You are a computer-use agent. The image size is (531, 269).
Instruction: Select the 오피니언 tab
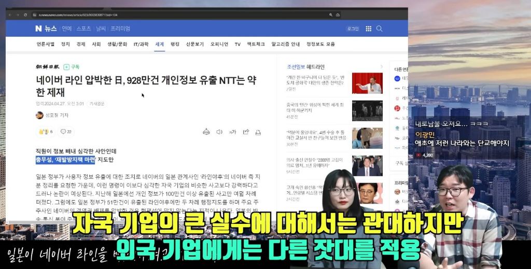point(219,44)
